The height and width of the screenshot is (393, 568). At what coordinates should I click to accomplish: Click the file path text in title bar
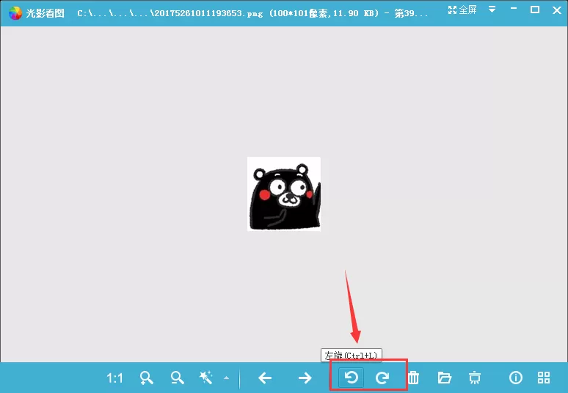tap(252, 13)
